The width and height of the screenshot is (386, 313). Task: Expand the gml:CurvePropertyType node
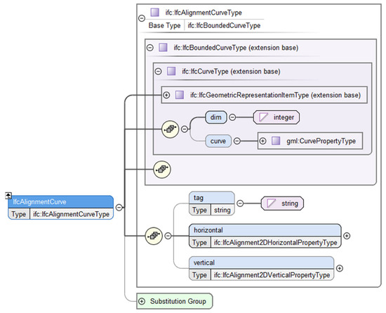(262, 141)
